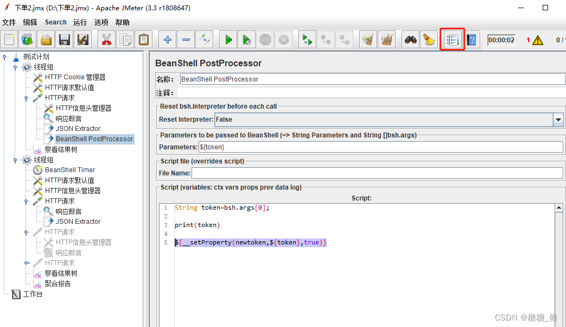
Task: Click the 名称 name input field
Action: (373, 79)
